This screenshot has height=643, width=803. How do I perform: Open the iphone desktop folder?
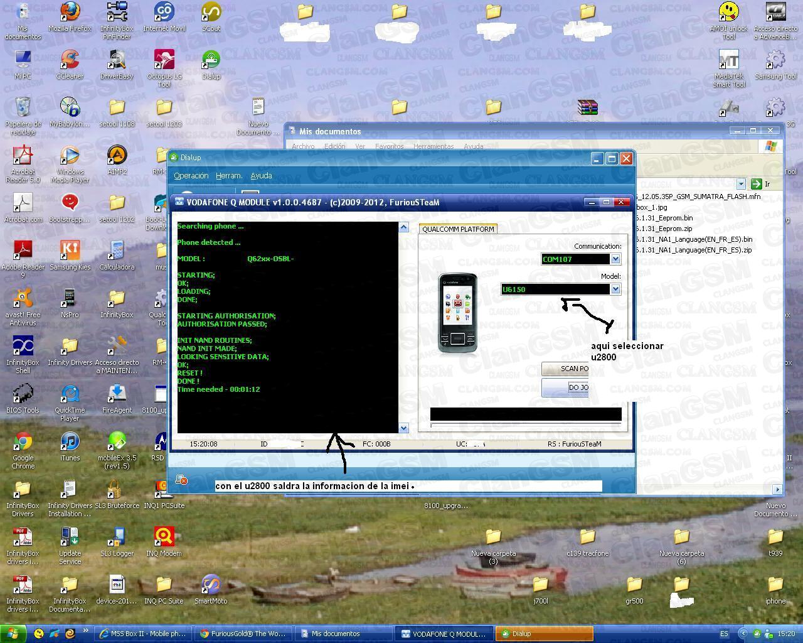tap(775, 590)
